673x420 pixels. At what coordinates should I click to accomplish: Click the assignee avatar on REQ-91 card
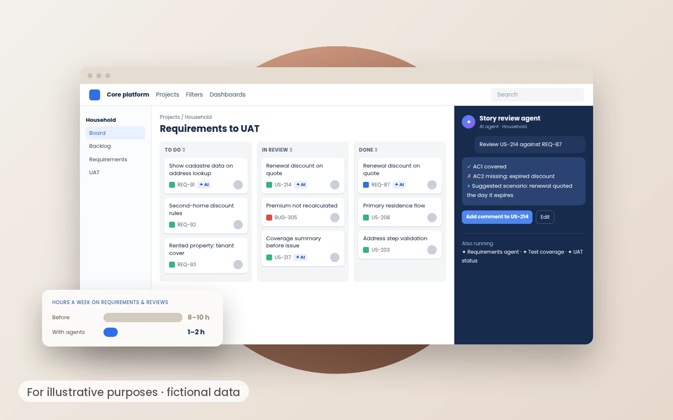click(x=238, y=185)
